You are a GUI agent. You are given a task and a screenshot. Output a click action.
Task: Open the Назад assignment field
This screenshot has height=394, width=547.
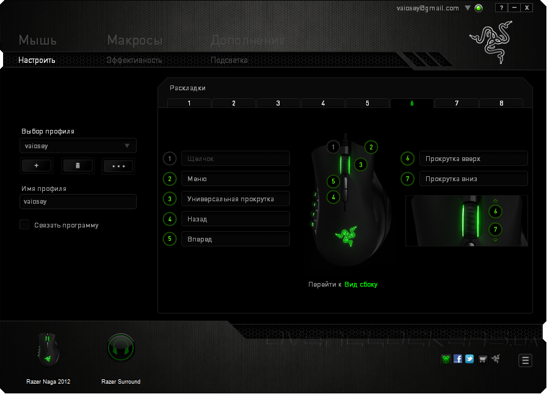pos(236,219)
